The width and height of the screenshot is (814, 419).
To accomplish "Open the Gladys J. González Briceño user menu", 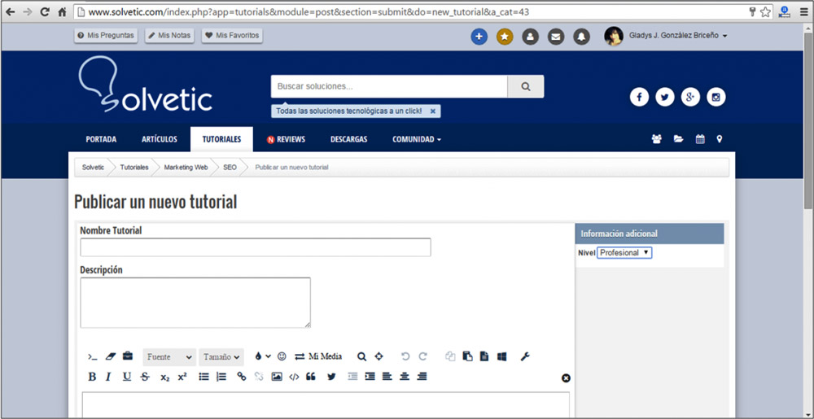I will coord(678,36).
